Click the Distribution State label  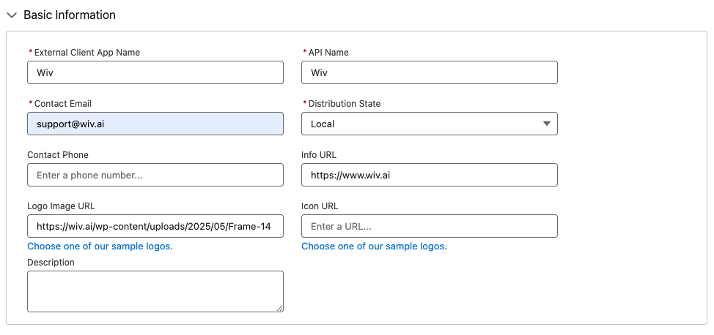344,104
